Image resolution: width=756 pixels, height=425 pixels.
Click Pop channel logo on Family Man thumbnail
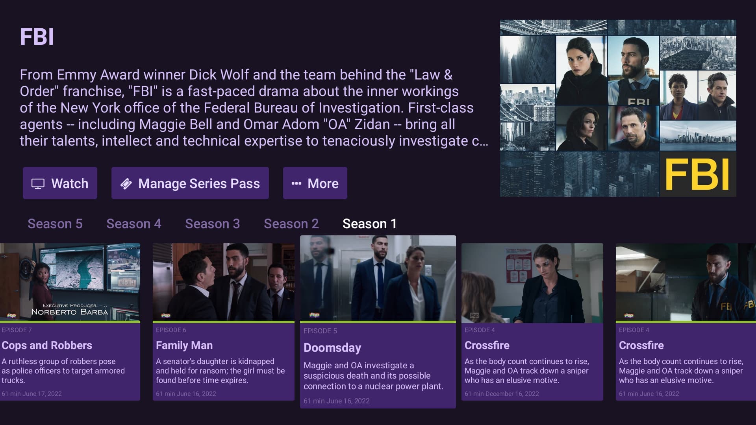pyautogui.click(x=166, y=315)
